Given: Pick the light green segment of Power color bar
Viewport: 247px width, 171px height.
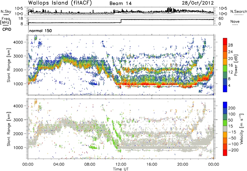Looking at the screenshot, I should tap(225, 68).
